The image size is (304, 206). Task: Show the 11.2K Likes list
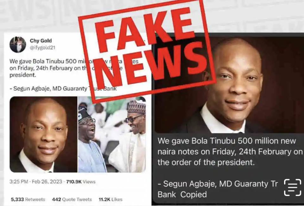point(111,199)
